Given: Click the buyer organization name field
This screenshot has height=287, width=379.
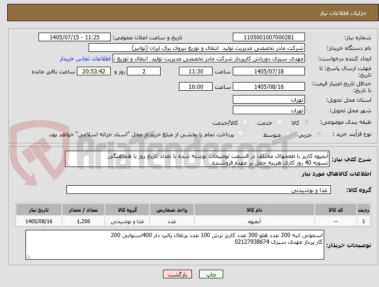Looking at the screenshot, I should pos(197,48).
